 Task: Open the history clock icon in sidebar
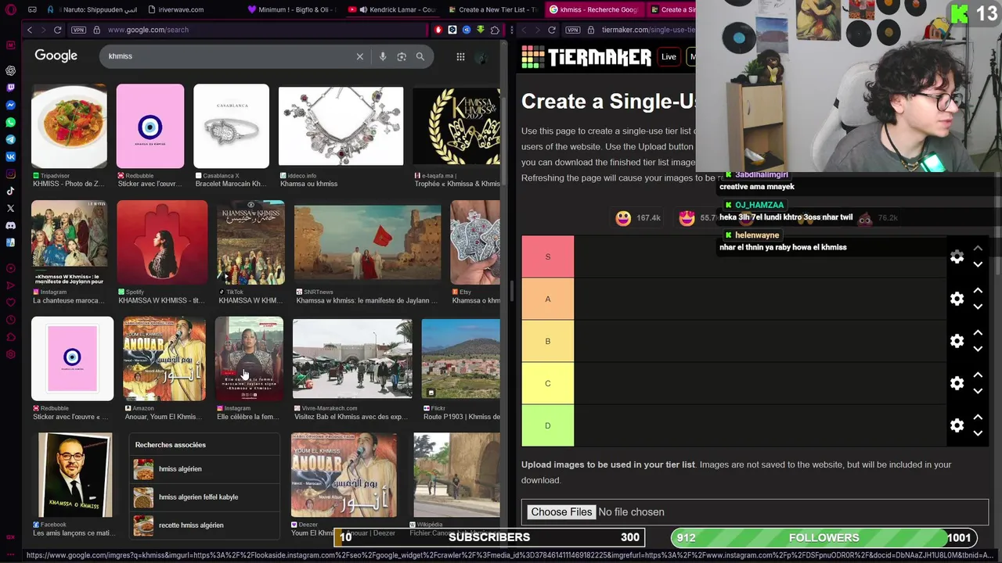pyautogui.click(x=10, y=320)
